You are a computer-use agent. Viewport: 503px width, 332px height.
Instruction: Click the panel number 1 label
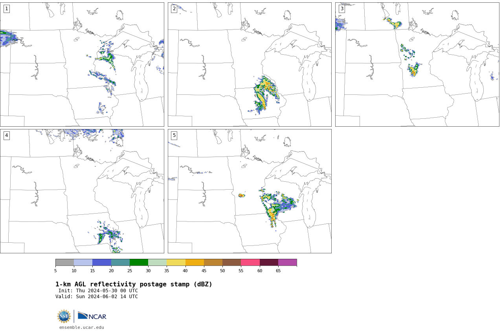[6, 9]
